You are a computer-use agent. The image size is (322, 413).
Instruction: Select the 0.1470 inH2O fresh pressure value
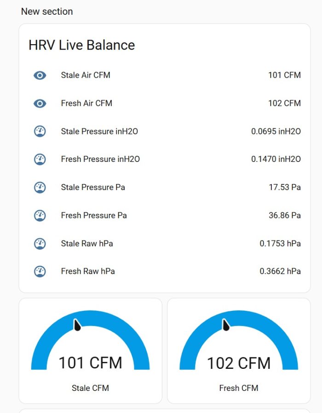[x=276, y=159]
